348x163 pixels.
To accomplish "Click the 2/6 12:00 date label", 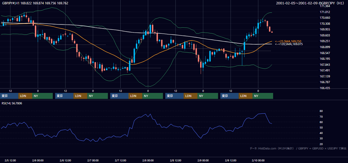I will 65,160.
